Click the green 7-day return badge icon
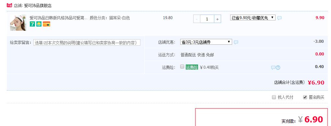This screenshot has width=331, height=126. [32, 24]
